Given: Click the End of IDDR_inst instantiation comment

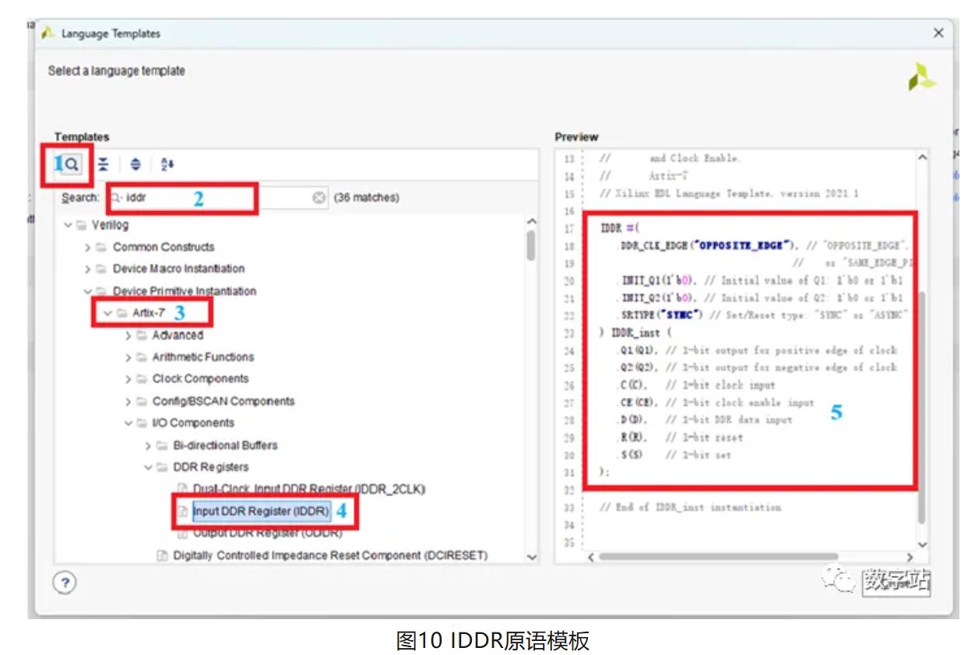Looking at the screenshot, I should pyautogui.click(x=691, y=507).
